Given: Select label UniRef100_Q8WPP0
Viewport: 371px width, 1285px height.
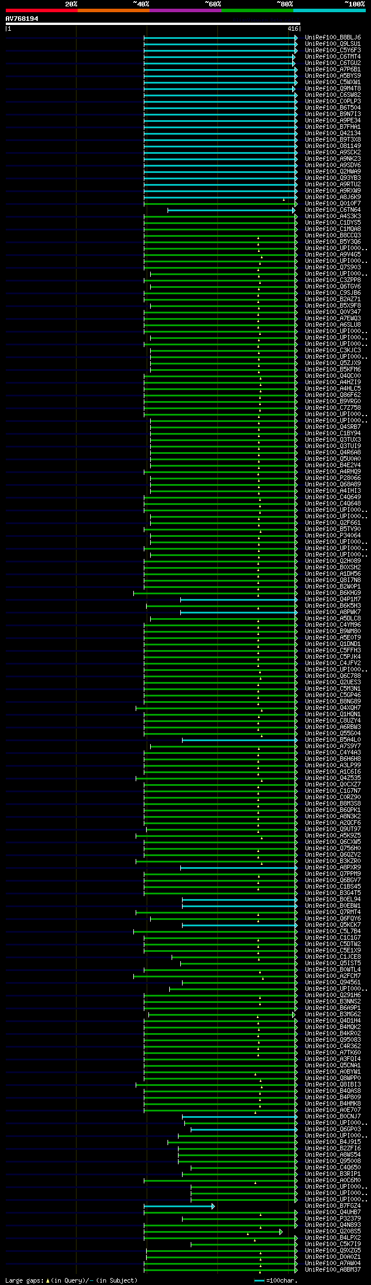Looking at the screenshot, I should point(333,1078).
